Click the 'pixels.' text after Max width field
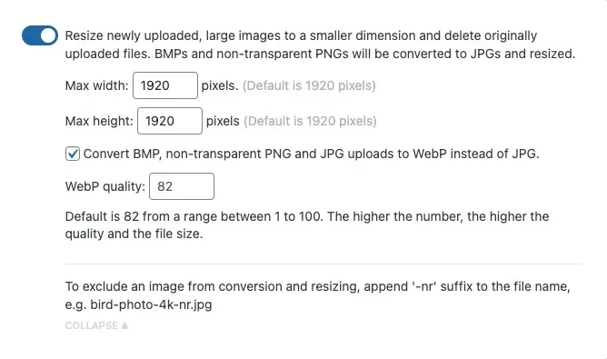This screenshot has height=359, width=607. (220, 85)
